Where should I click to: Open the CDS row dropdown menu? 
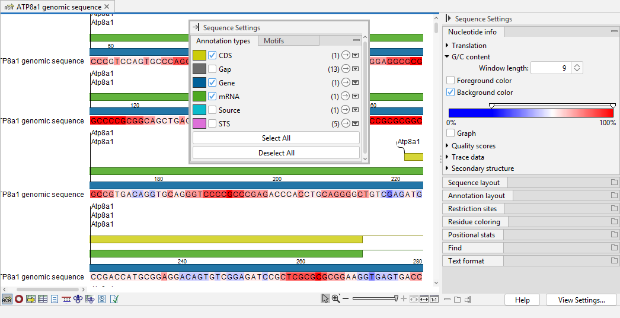356,55
